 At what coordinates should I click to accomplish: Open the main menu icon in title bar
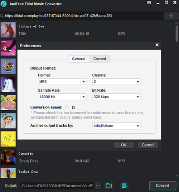149,3
